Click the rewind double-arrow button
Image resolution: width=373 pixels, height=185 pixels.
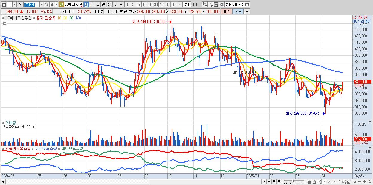[x=269, y=181]
